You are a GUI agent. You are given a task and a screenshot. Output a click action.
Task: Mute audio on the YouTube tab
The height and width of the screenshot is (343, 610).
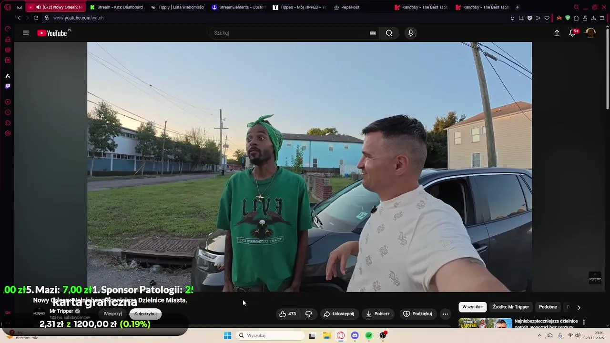pyautogui.click(x=39, y=7)
